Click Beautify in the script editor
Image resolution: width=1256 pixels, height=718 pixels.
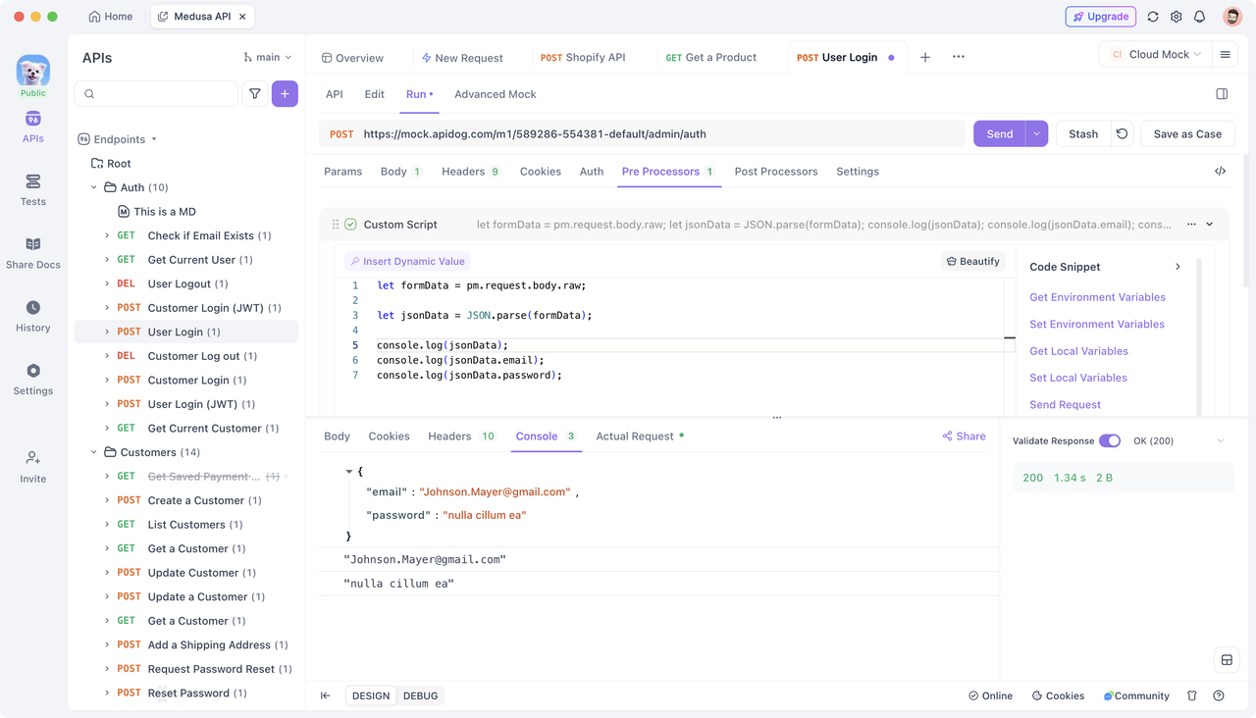coord(972,261)
